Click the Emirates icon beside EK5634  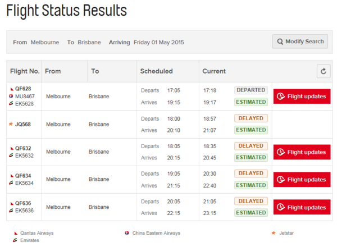coord(11,183)
